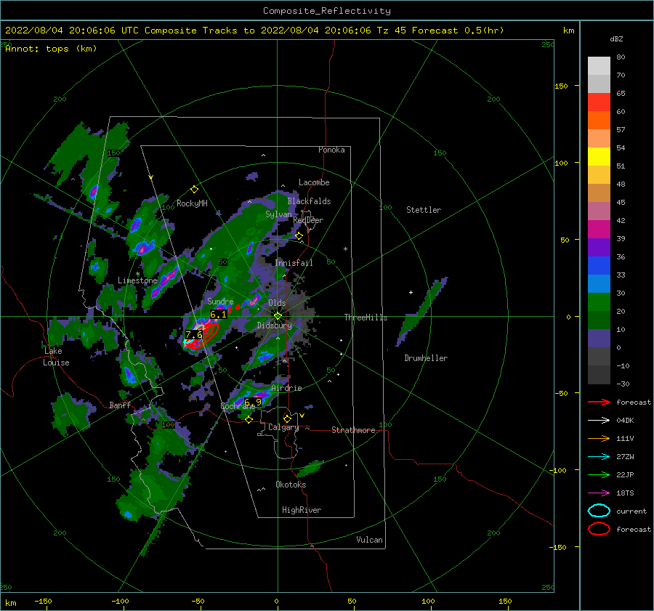654x611 pixels.
Task: Click the yellow diamond marker near RedDeer
Action: click(x=299, y=236)
